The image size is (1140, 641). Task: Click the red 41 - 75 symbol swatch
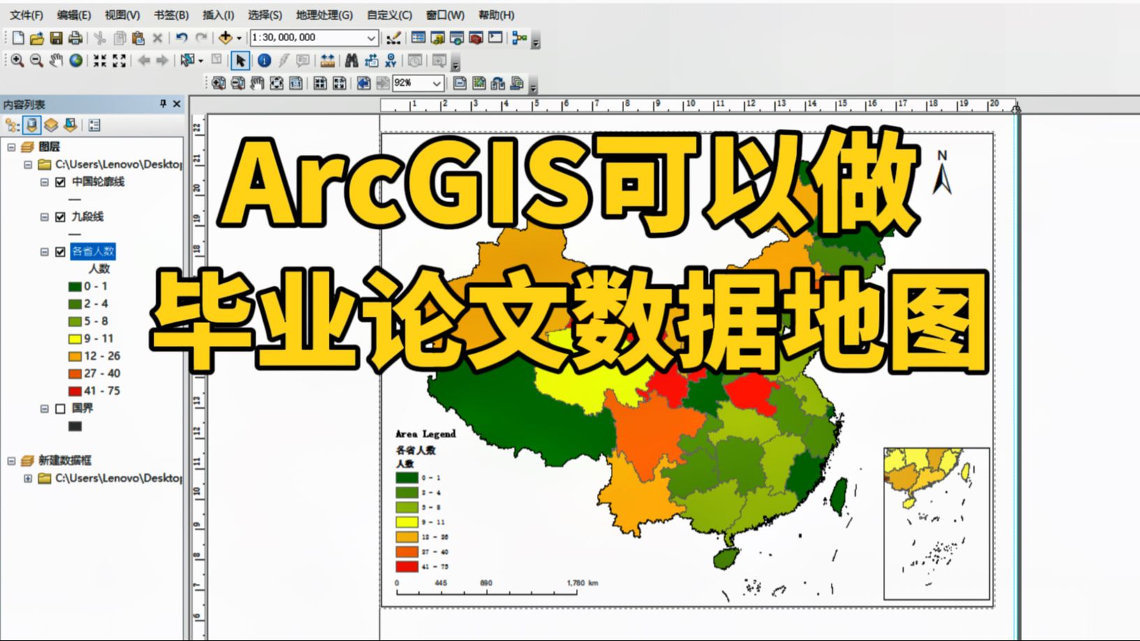click(x=75, y=391)
